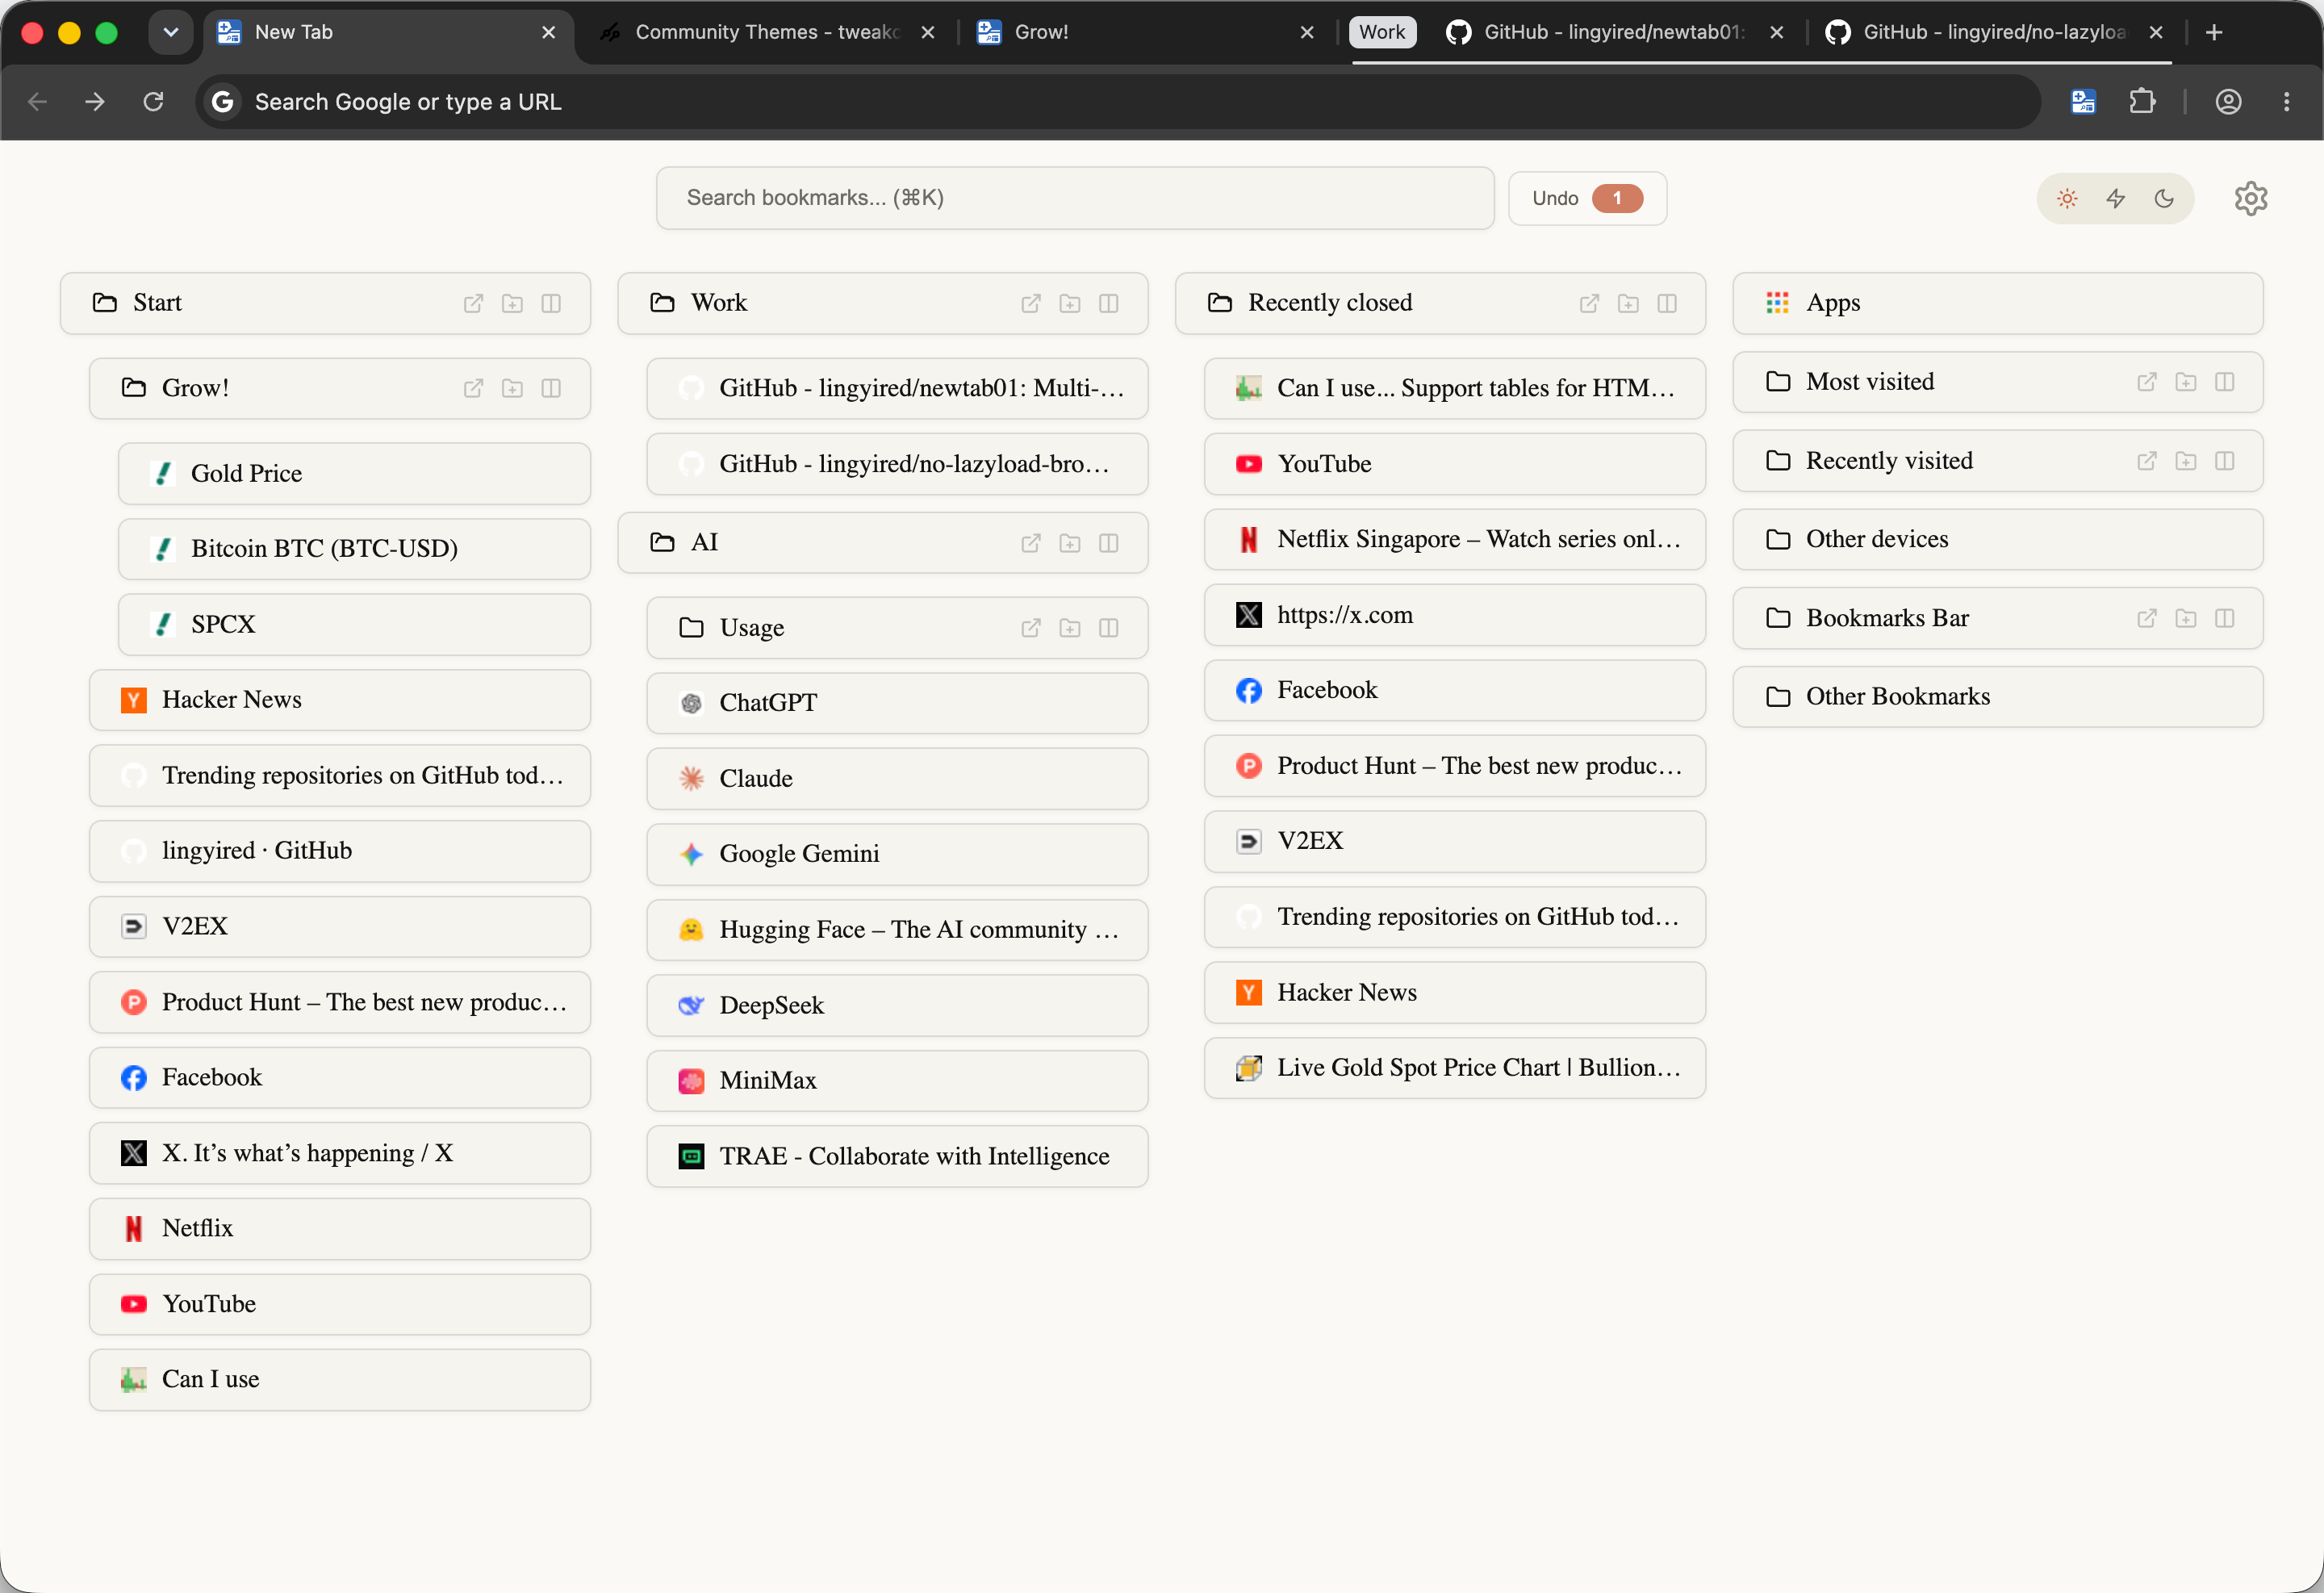Click the browser forward arrow

tap(95, 101)
